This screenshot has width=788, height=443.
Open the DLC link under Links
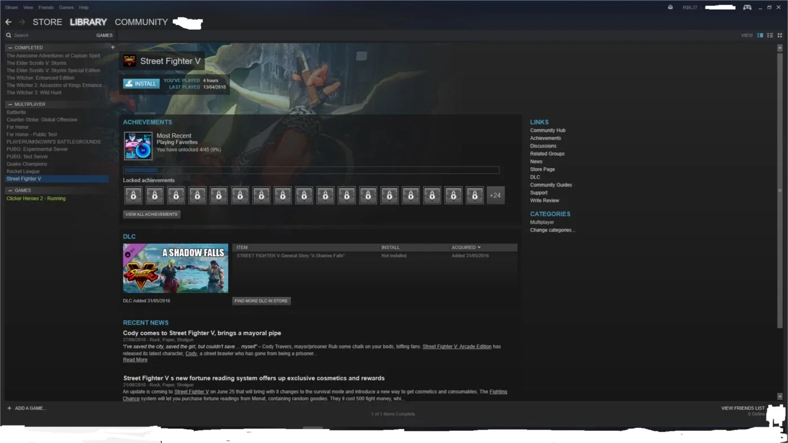[535, 177]
